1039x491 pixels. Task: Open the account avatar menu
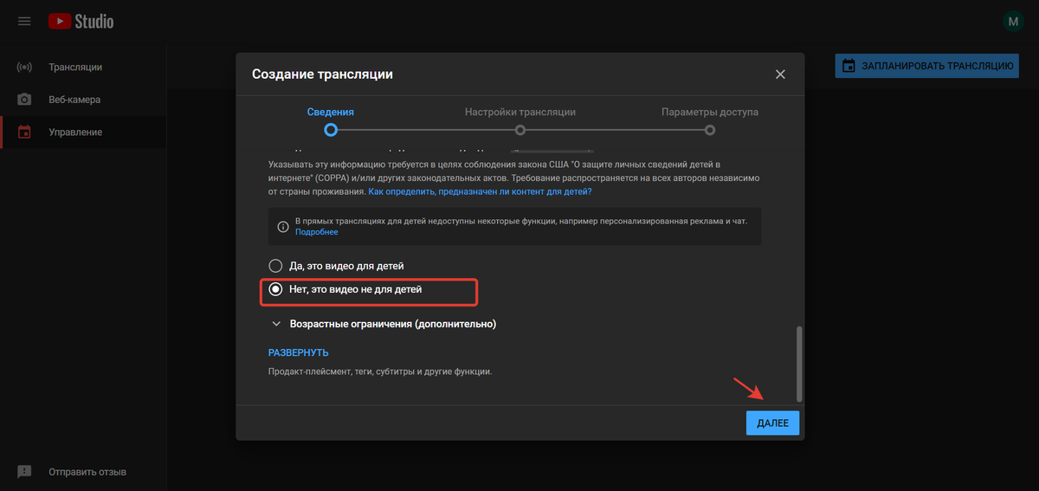1012,22
